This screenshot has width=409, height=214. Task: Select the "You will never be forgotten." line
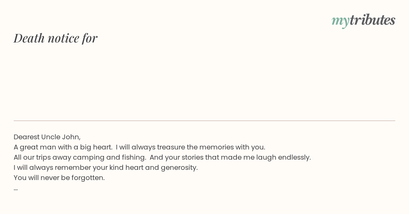[x=59, y=178]
